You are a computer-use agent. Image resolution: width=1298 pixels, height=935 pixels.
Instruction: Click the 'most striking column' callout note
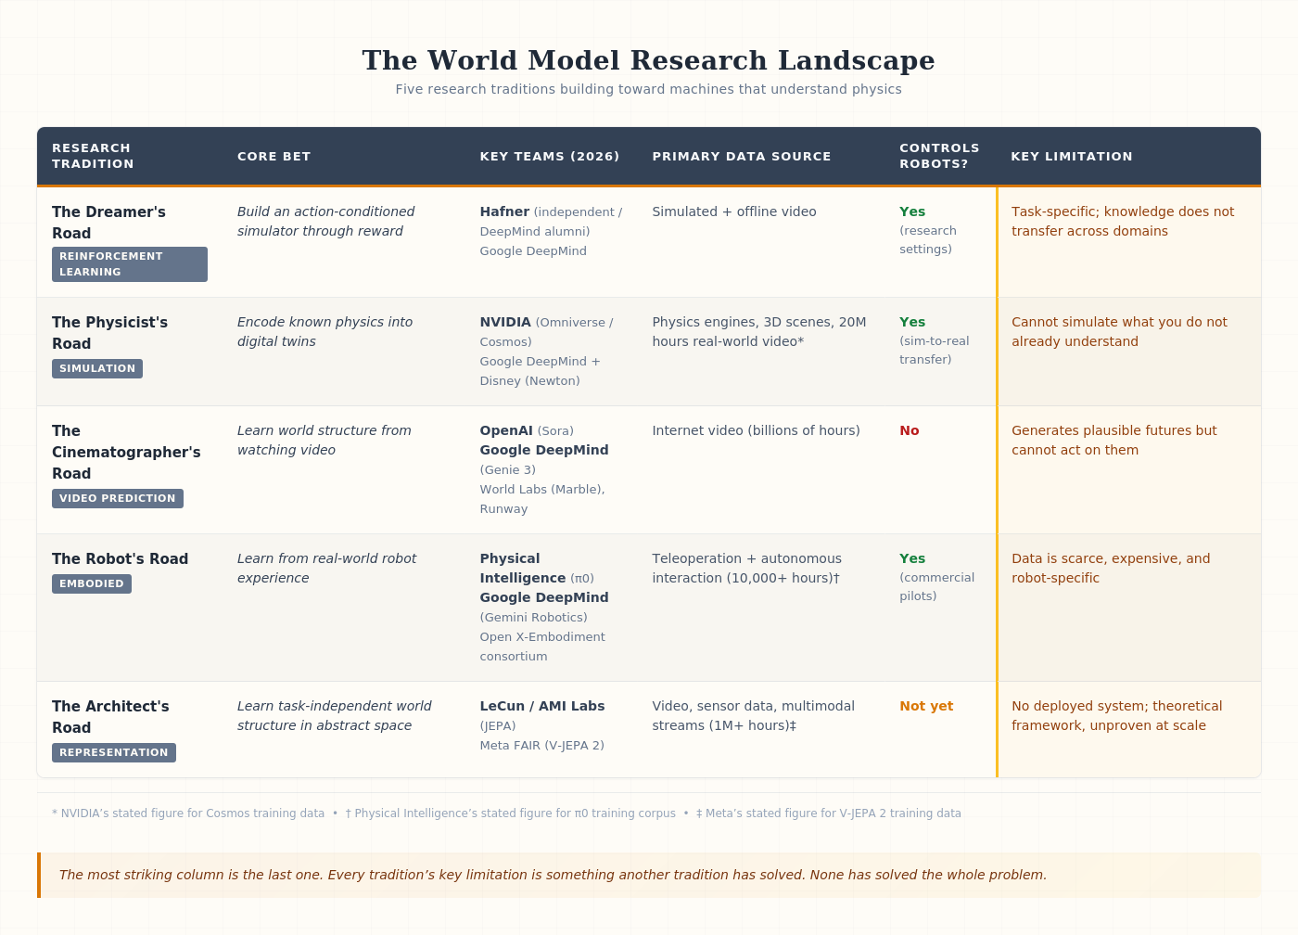pos(649,875)
